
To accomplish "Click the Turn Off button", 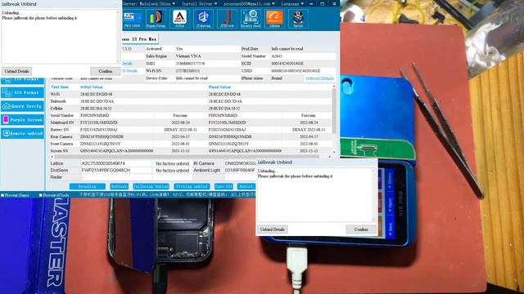I will click(x=224, y=186).
